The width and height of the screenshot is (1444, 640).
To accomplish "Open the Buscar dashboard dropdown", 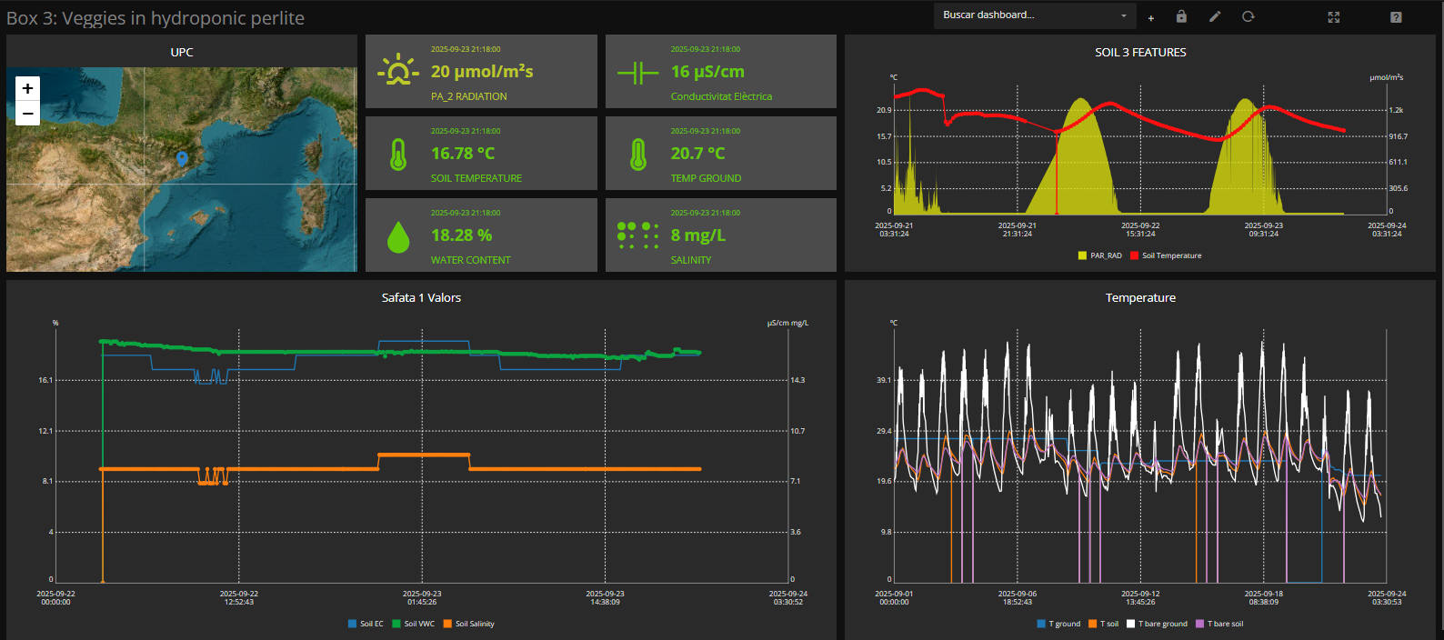I will [x=1026, y=15].
